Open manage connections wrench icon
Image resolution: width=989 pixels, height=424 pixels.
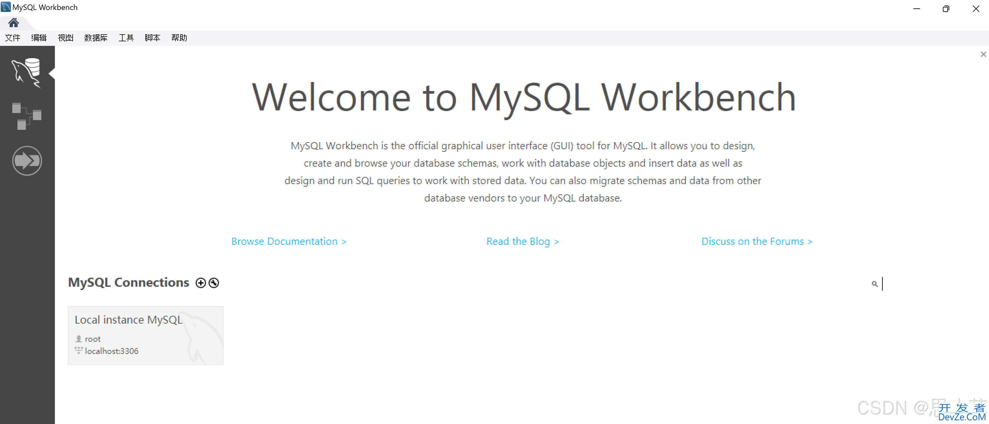(214, 283)
